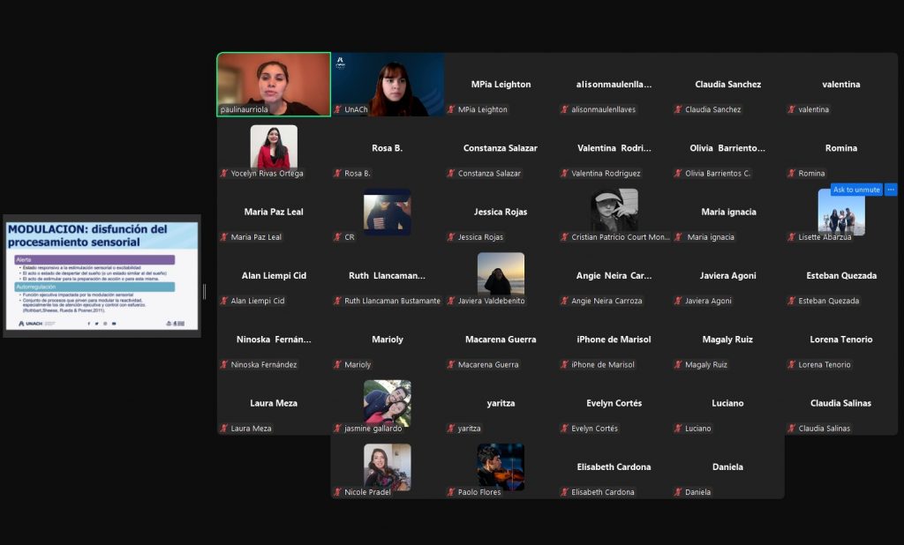Click muted mic icon next to Paolo Flores

[451, 492]
